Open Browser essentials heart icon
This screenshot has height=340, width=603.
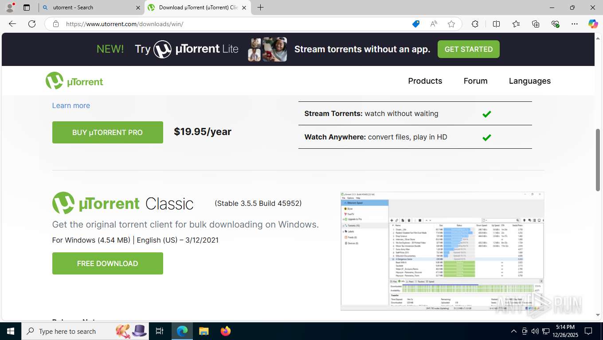pyautogui.click(x=555, y=24)
